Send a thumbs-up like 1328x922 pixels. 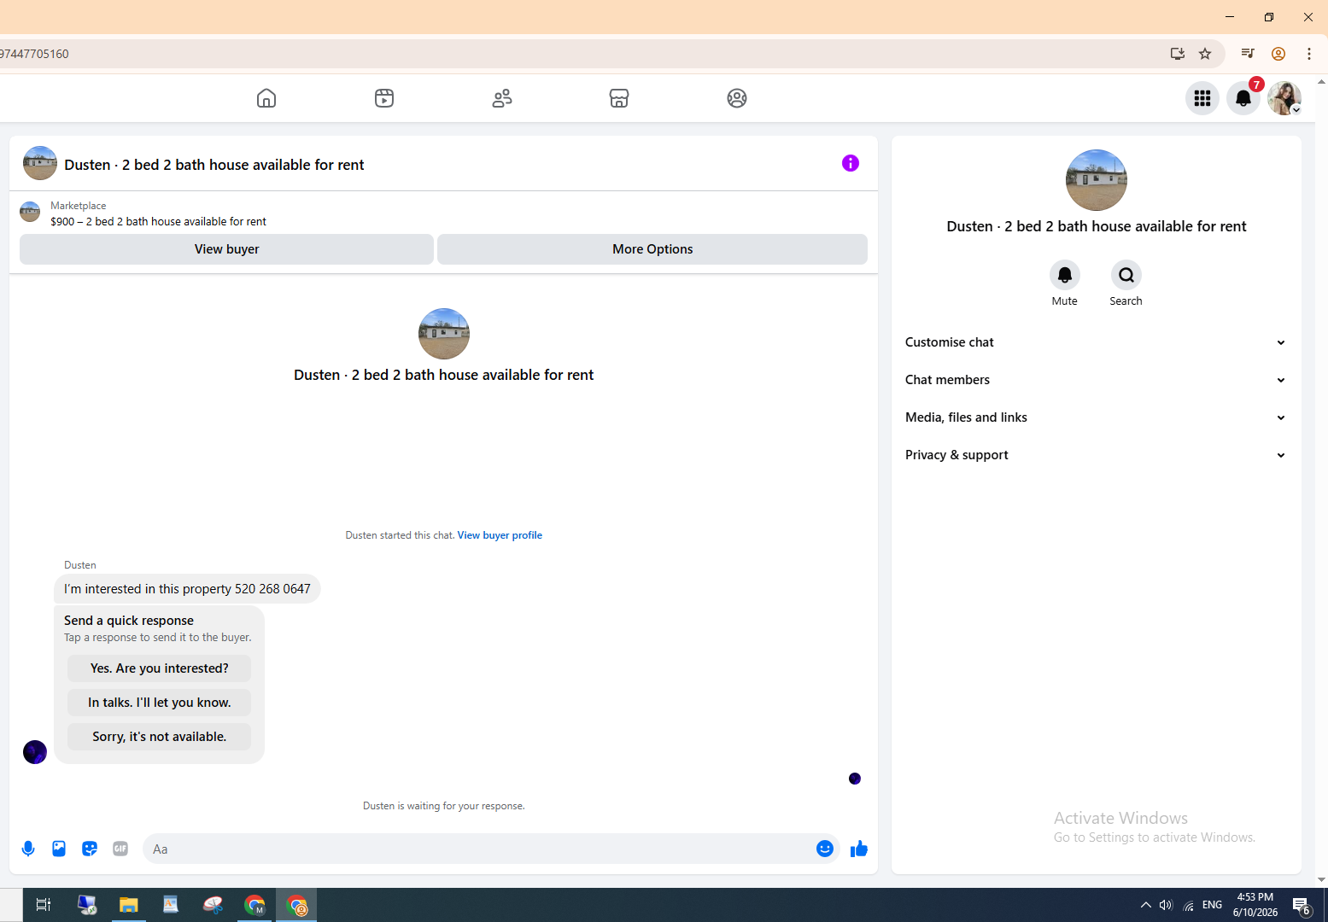859,849
